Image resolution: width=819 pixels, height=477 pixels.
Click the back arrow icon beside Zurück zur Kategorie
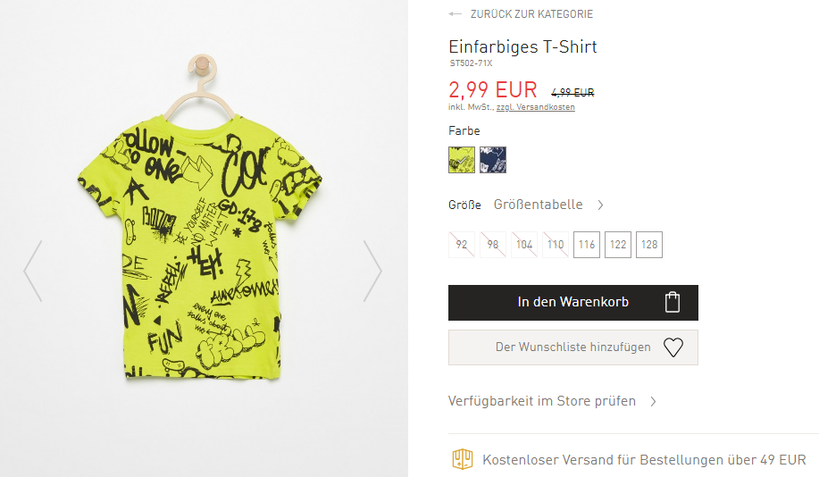point(455,14)
